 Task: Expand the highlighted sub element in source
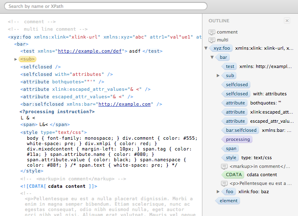click(16, 59)
